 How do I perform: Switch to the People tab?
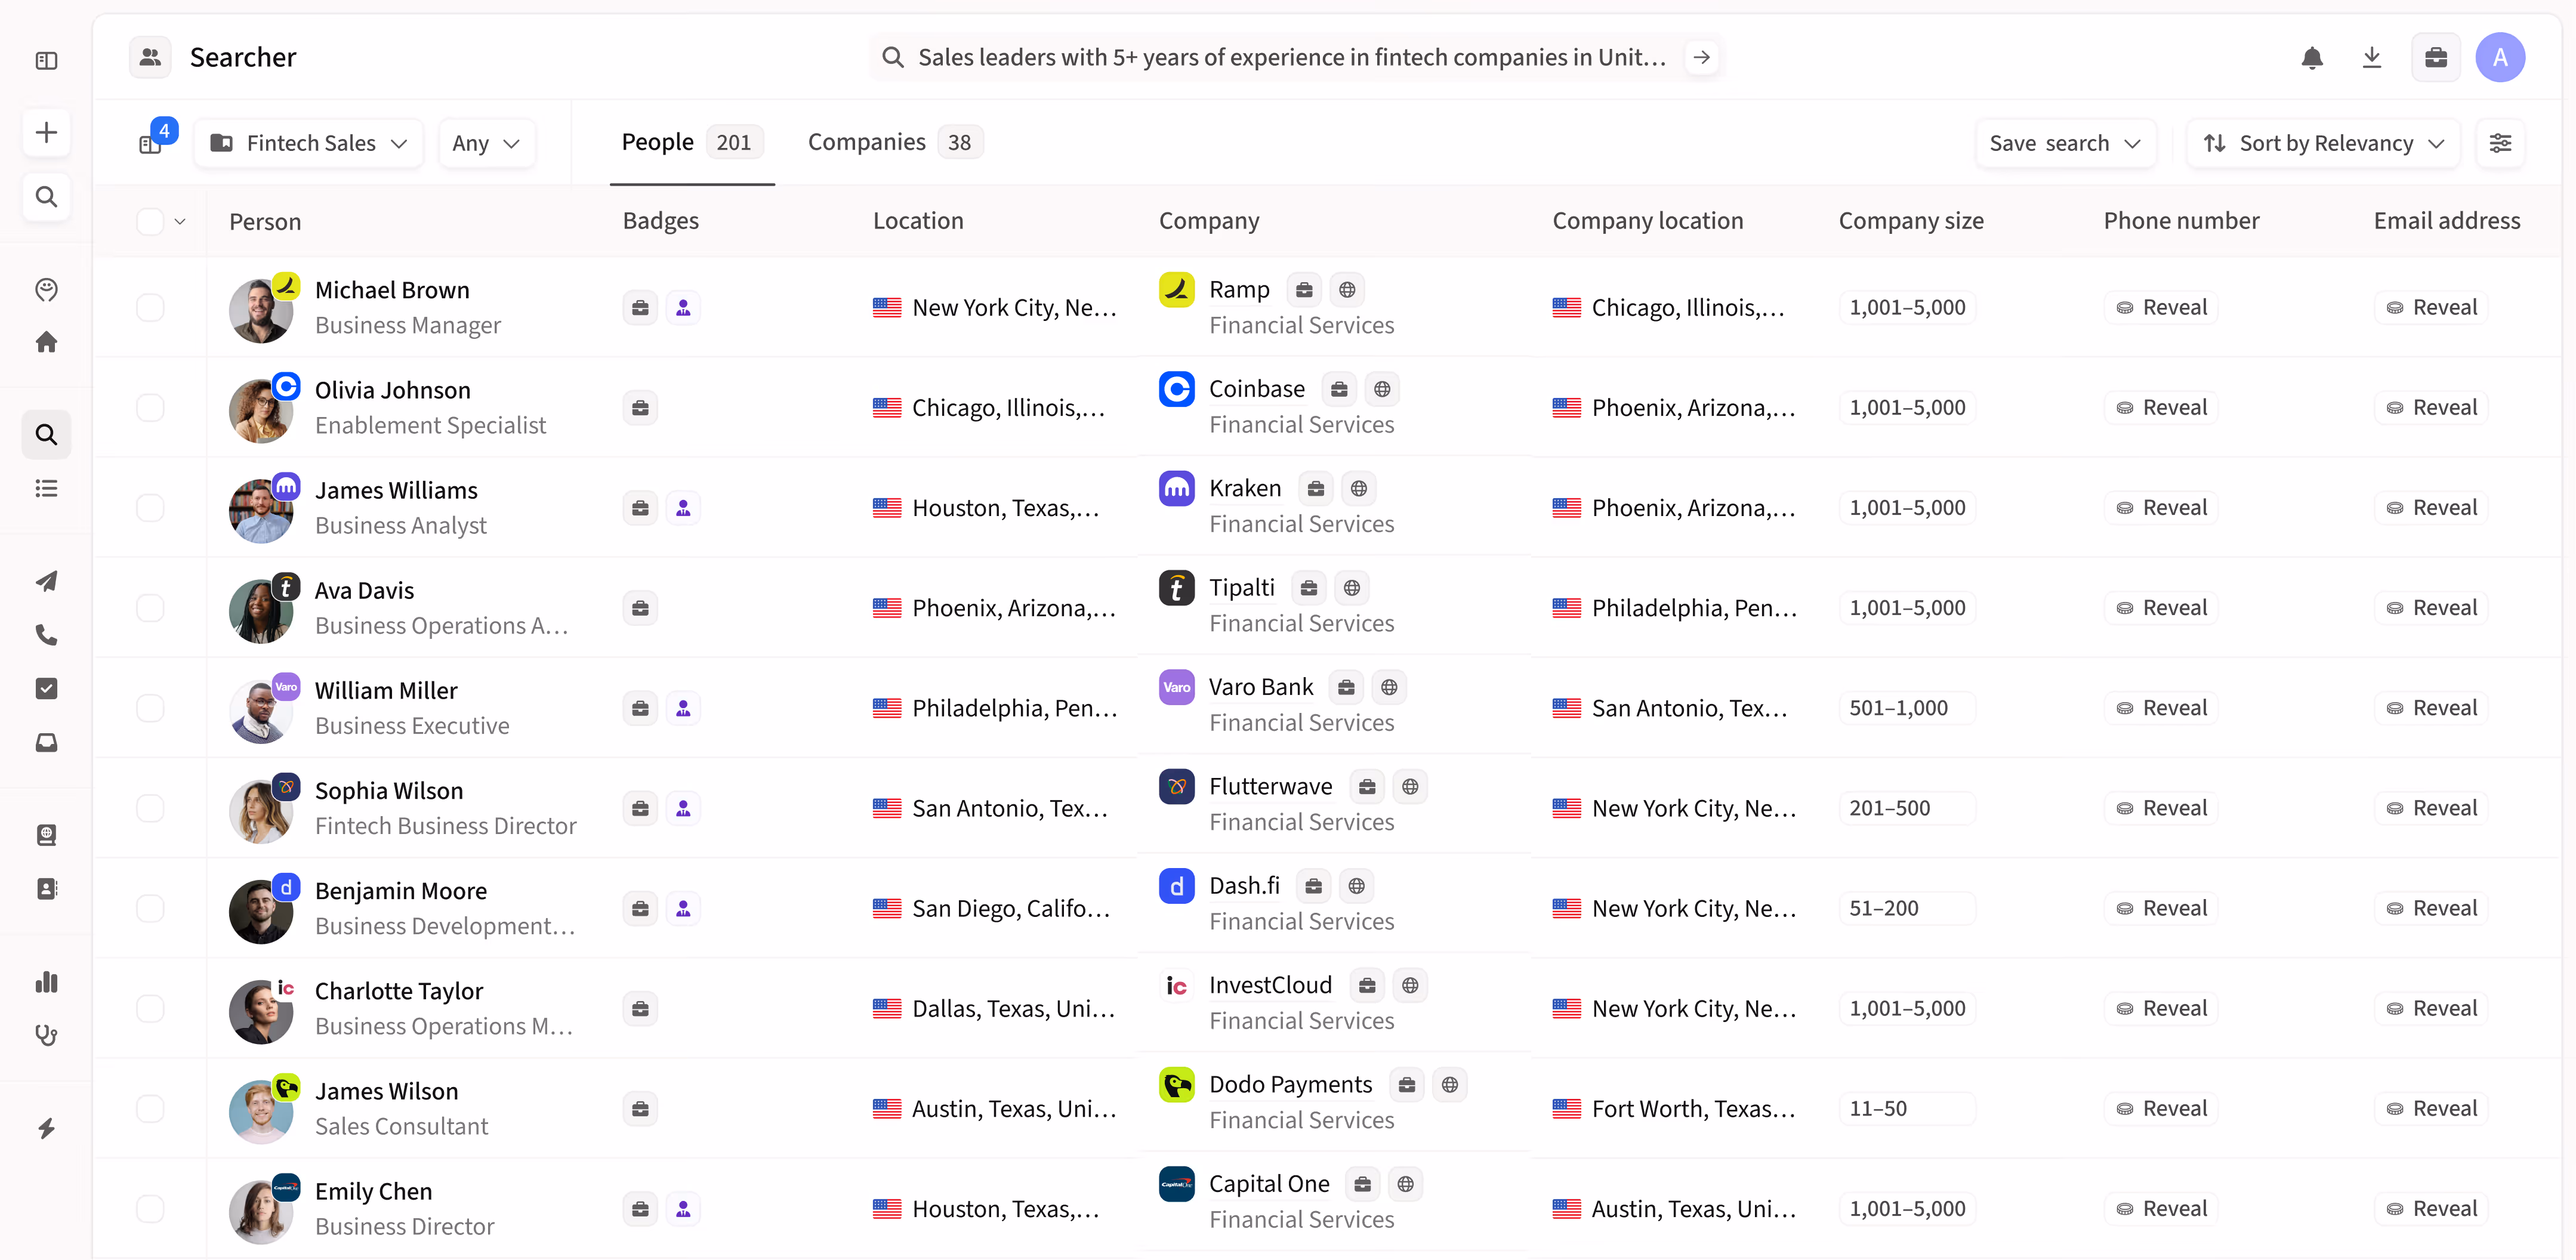(x=692, y=142)
